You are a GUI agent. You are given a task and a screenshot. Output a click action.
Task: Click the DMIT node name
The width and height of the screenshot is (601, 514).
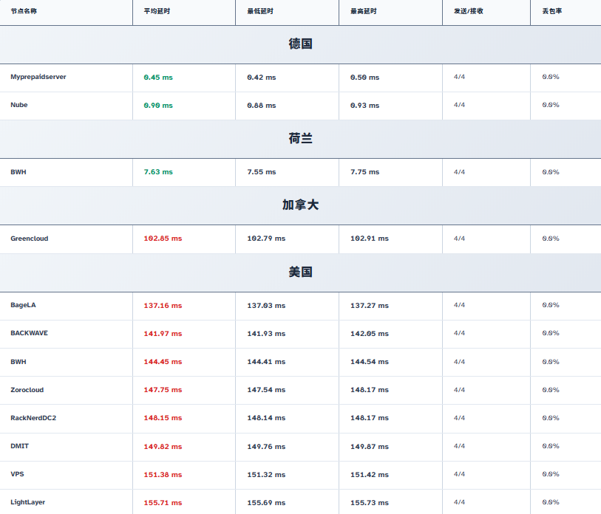(20, 446)
